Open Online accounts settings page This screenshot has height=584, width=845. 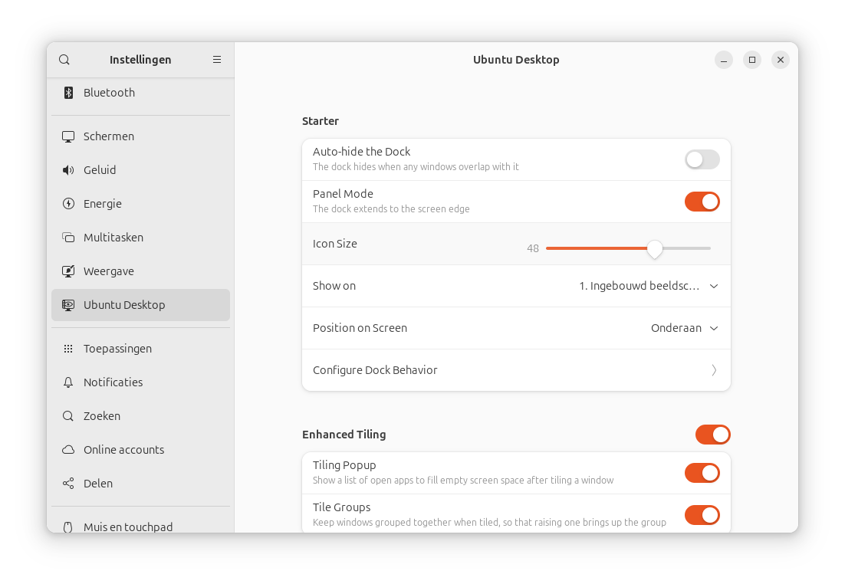coord(123,450)
